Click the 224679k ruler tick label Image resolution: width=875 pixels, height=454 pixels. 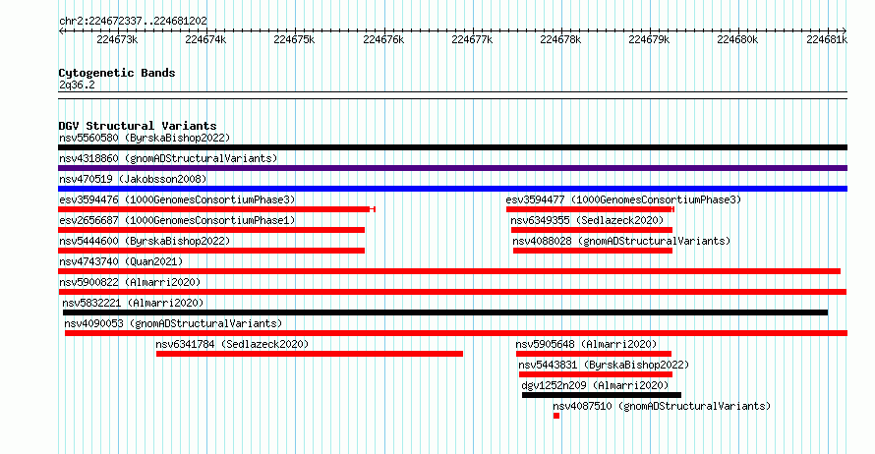649,39
